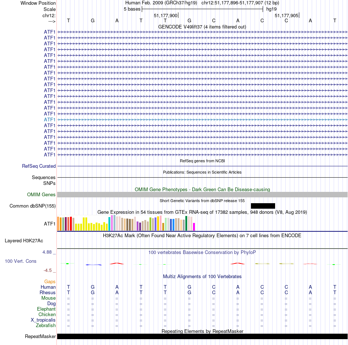Open OMIM Gene Phenotypes track title
The image size is (348, 345).
click(202, 189)
